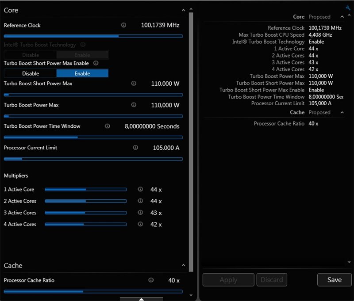Set Turbo Boost Short Power Max Enable to Disable
Image resolution: width=354 pixels, height=301 pixels.
(x=31, y=73)
